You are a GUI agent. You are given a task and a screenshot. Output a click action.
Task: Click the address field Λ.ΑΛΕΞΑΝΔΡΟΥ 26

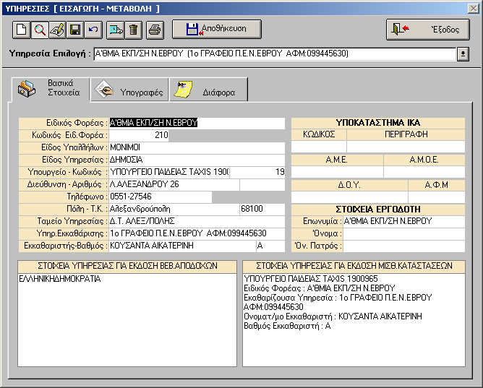(x=174, y=185)
